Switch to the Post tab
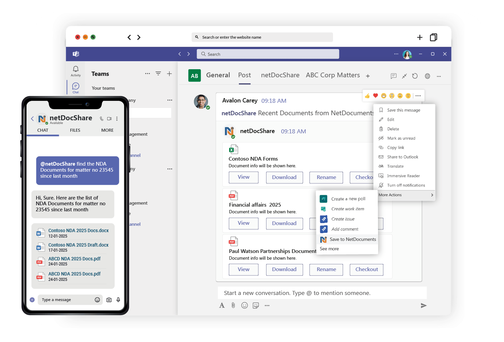The height and width of the screenshot is (342, 504). point(245,75)
